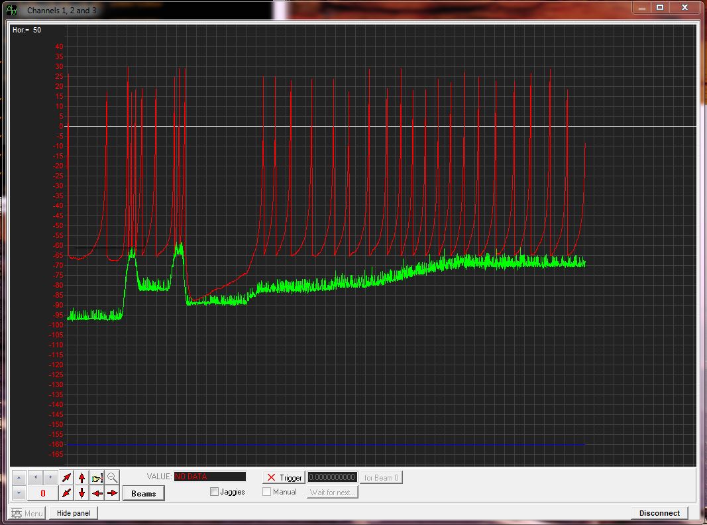The width and height of the screenshot is (707, 525).
Task: Click the Trigger button with red X
Action: (x=284, y=477)
